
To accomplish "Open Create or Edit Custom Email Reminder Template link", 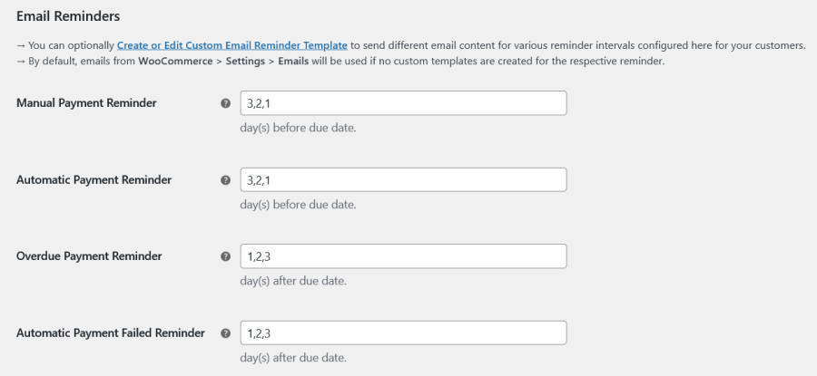I will (232, 44).
